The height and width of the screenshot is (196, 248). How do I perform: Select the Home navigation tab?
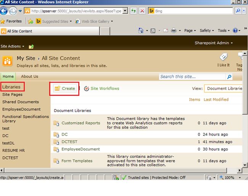coord(8,76)
